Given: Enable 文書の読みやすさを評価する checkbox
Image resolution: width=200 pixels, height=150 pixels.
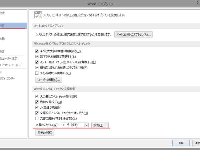Looking at the screenshot, I should coord(37,118).
